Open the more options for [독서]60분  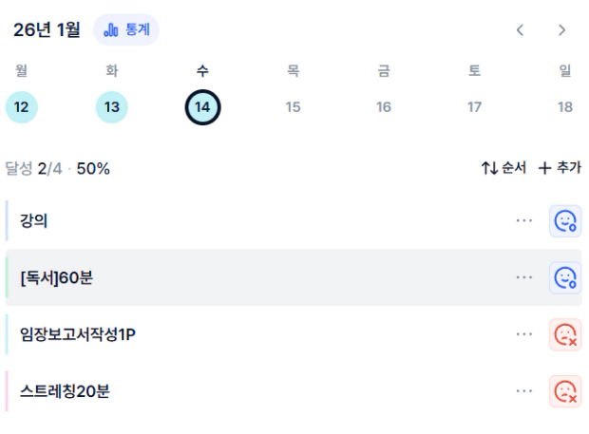click(524, 277)
